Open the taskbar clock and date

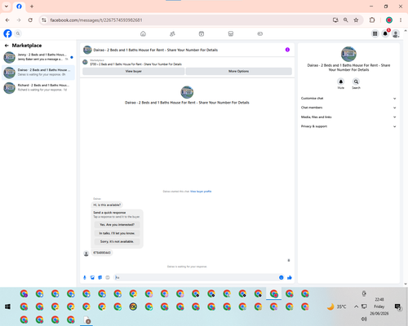click(x=379, y=306)
